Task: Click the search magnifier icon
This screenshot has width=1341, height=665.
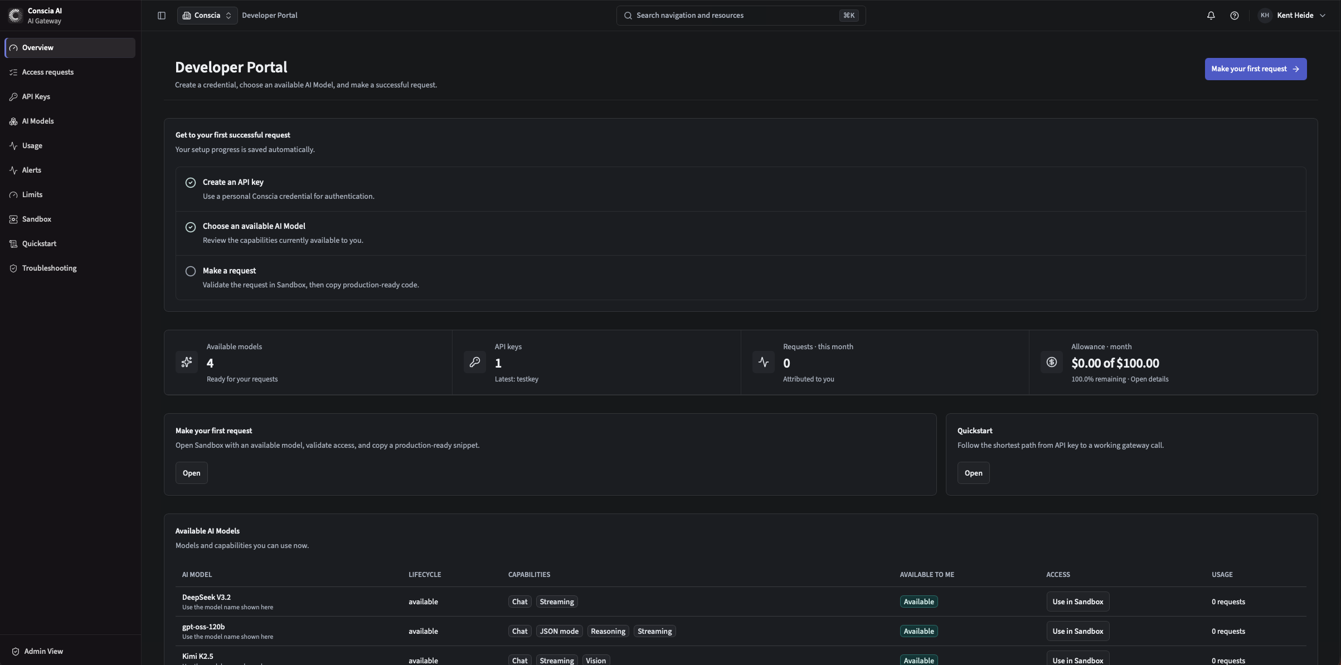Action: [x=628, y=16]
